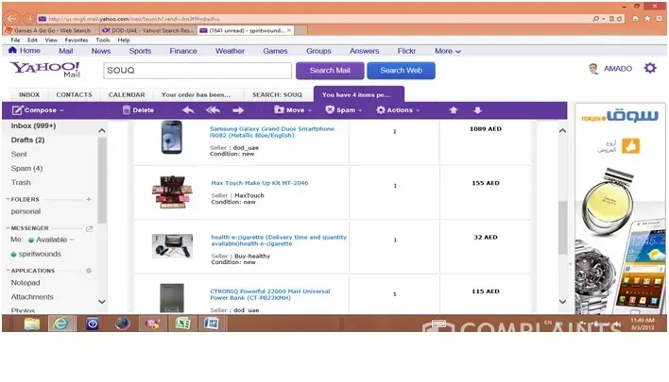
Task: Collapse the Messenger section
Action: 8,228
